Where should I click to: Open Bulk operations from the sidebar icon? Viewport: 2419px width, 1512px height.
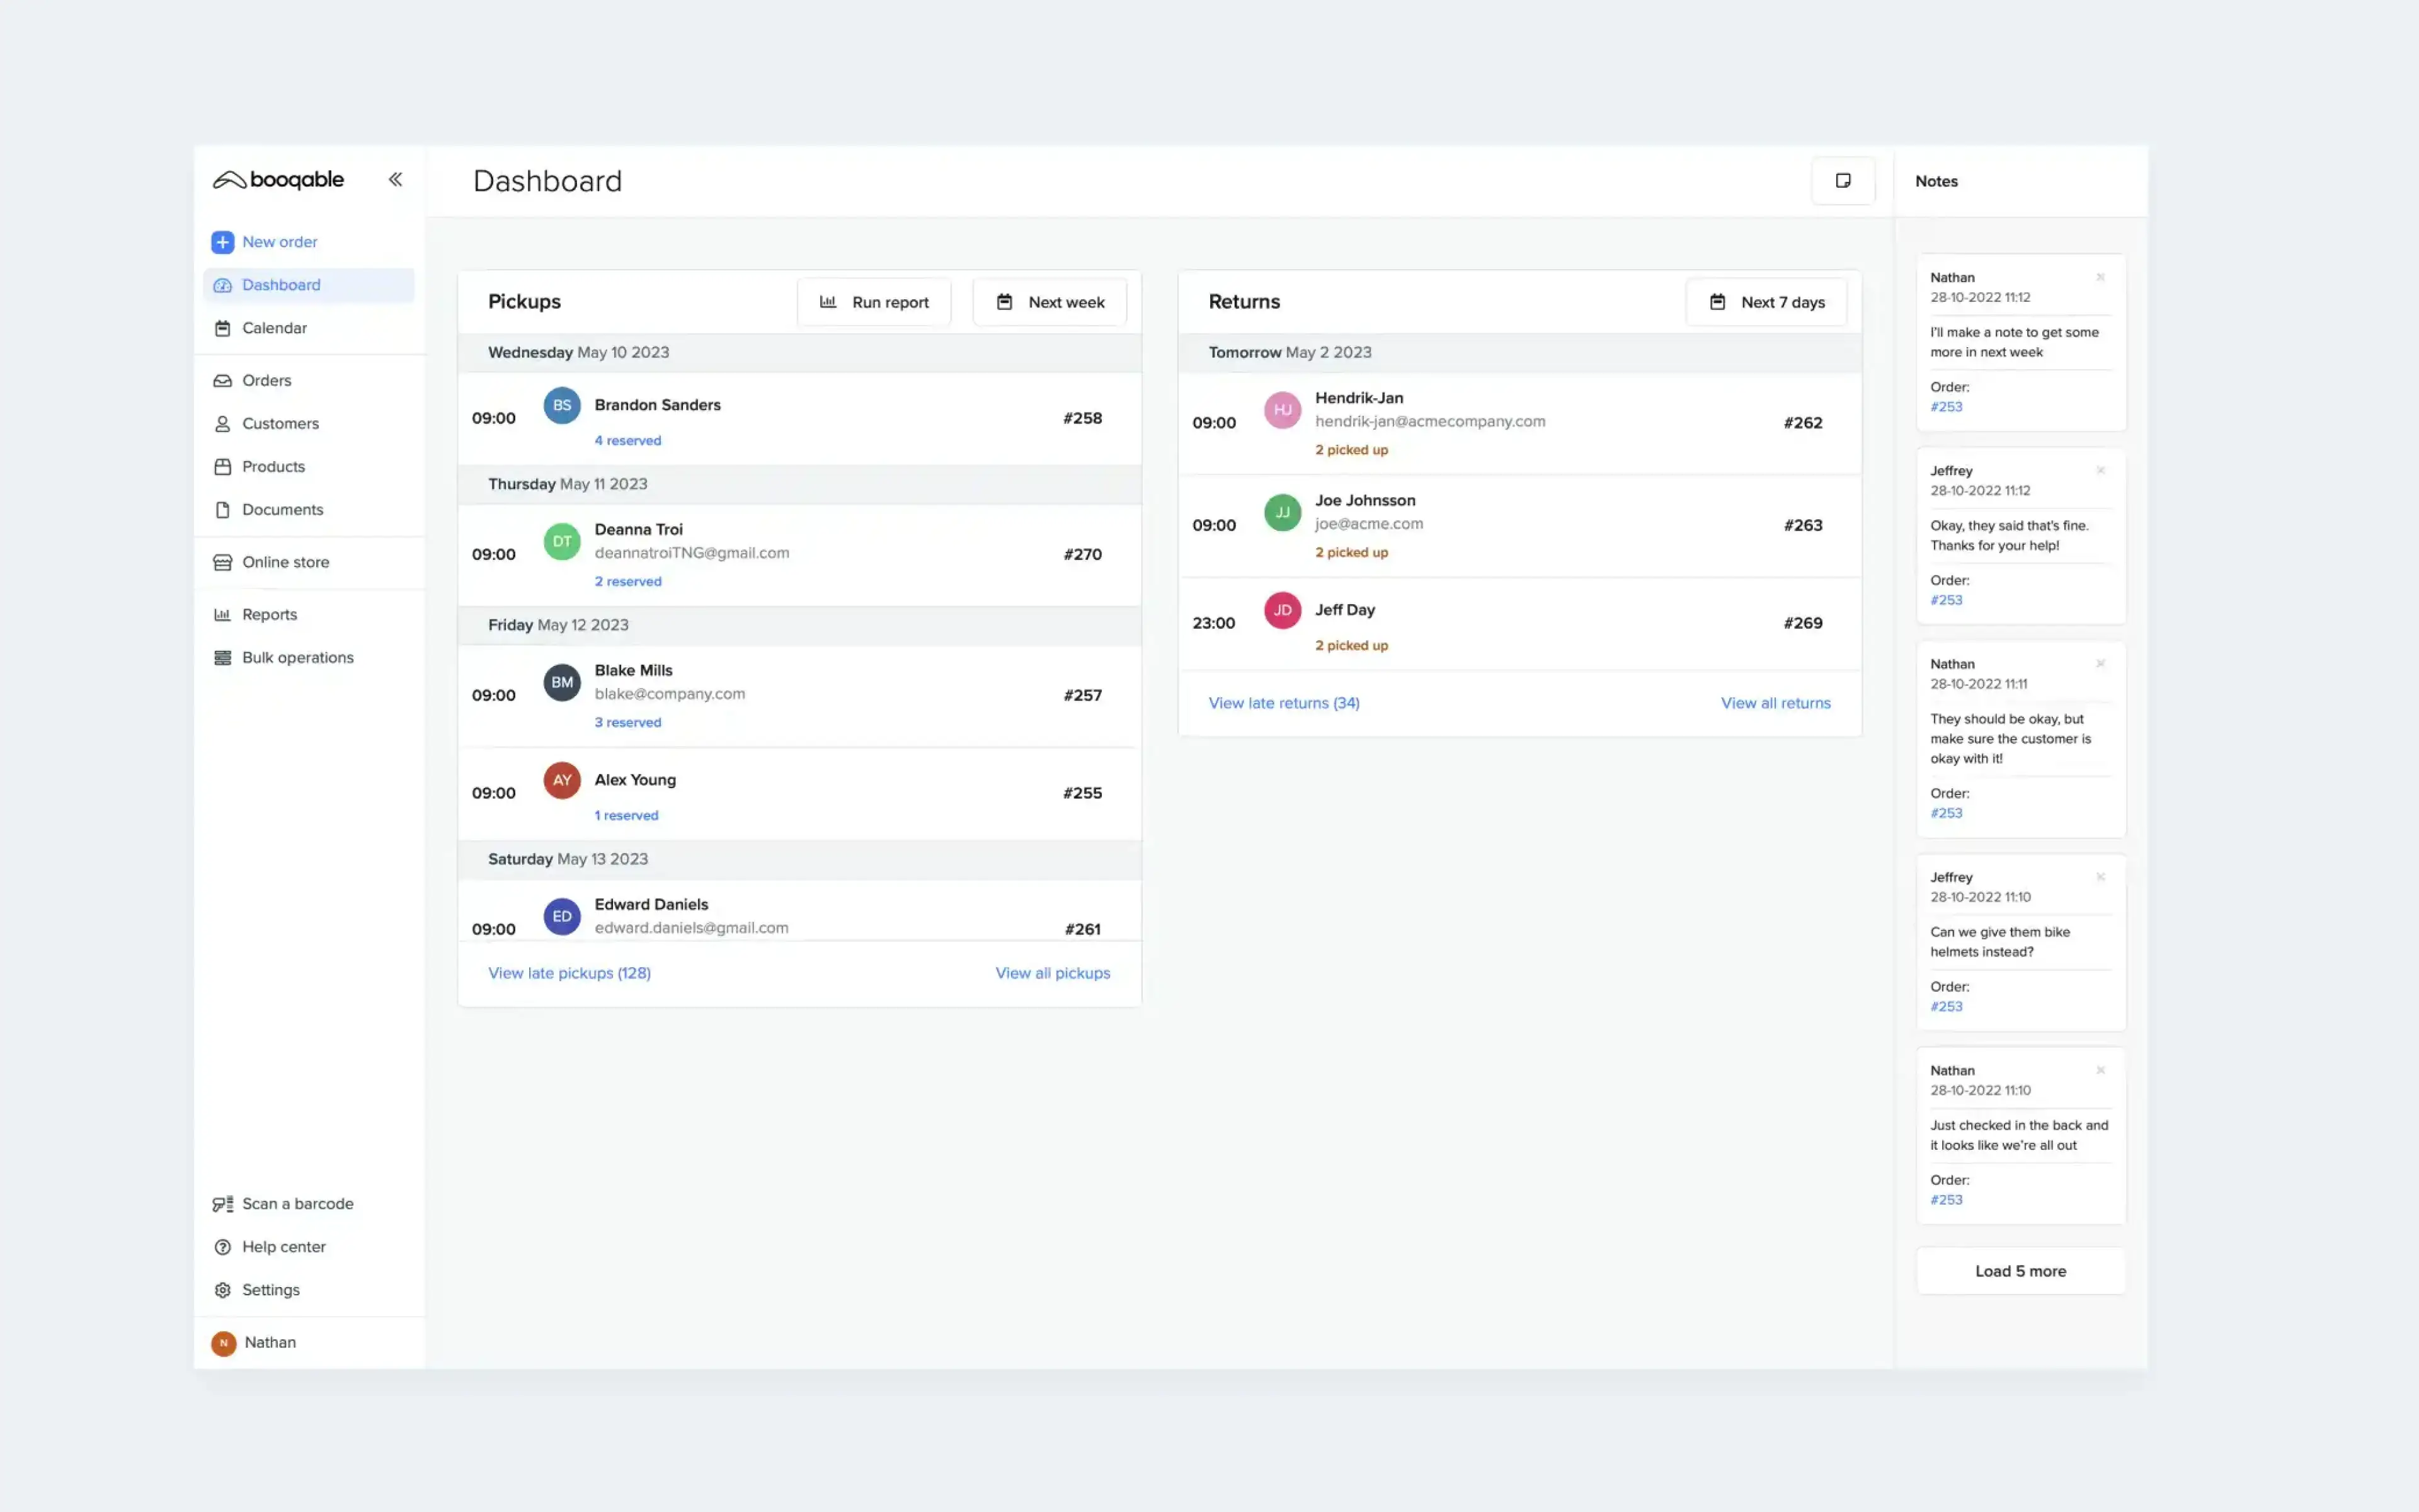click(x=222, y=657)
